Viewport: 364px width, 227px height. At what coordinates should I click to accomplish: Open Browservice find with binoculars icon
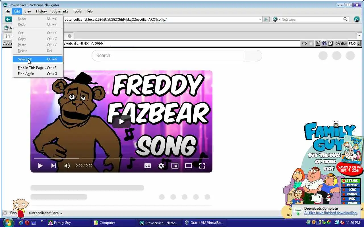coord(324,43)
